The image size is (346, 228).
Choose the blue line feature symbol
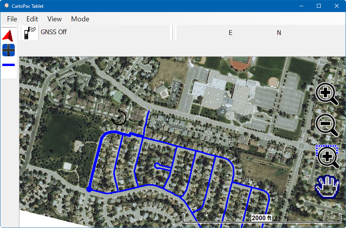pos(9,65)
